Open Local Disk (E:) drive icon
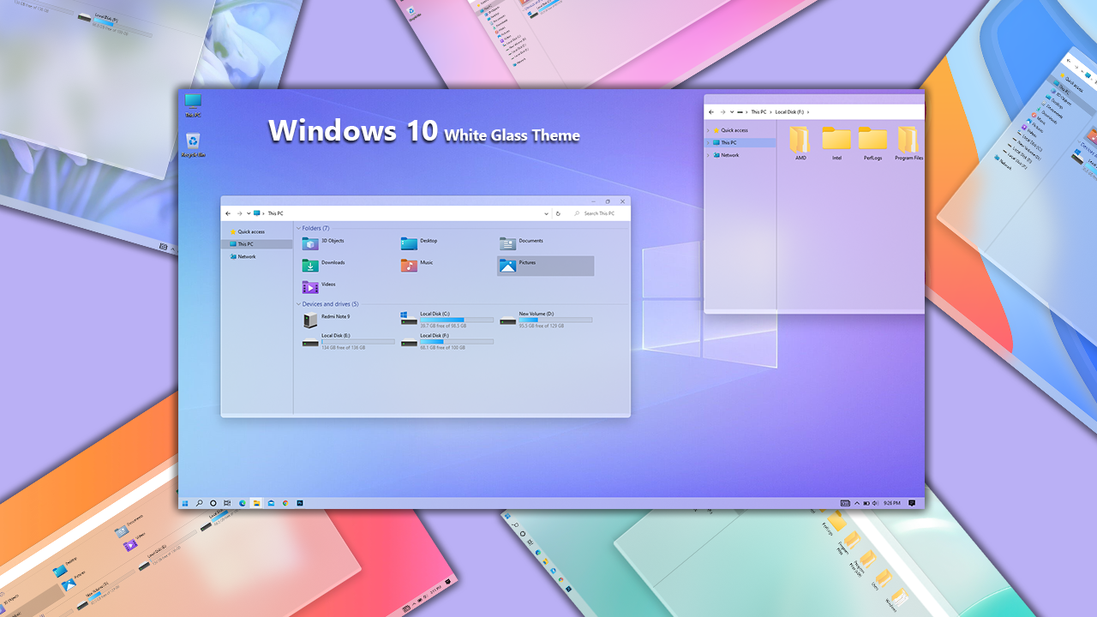This screenshot has height=617, width=1097. pyautogui.click(x=310, y=342)
